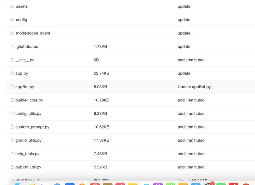Click the 22.74KB size of app.py
Viewport: 255px width, 185px height.
(x=102, y=73)
